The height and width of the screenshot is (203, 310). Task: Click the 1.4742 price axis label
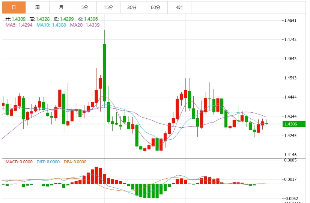[290, 40]
